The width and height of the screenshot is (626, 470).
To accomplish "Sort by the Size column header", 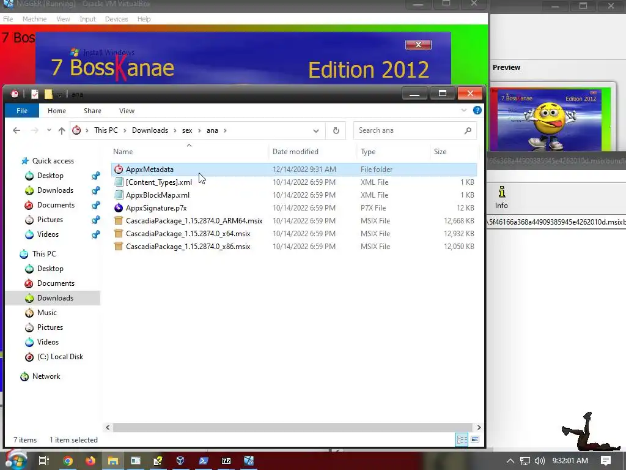I will 440,152.
